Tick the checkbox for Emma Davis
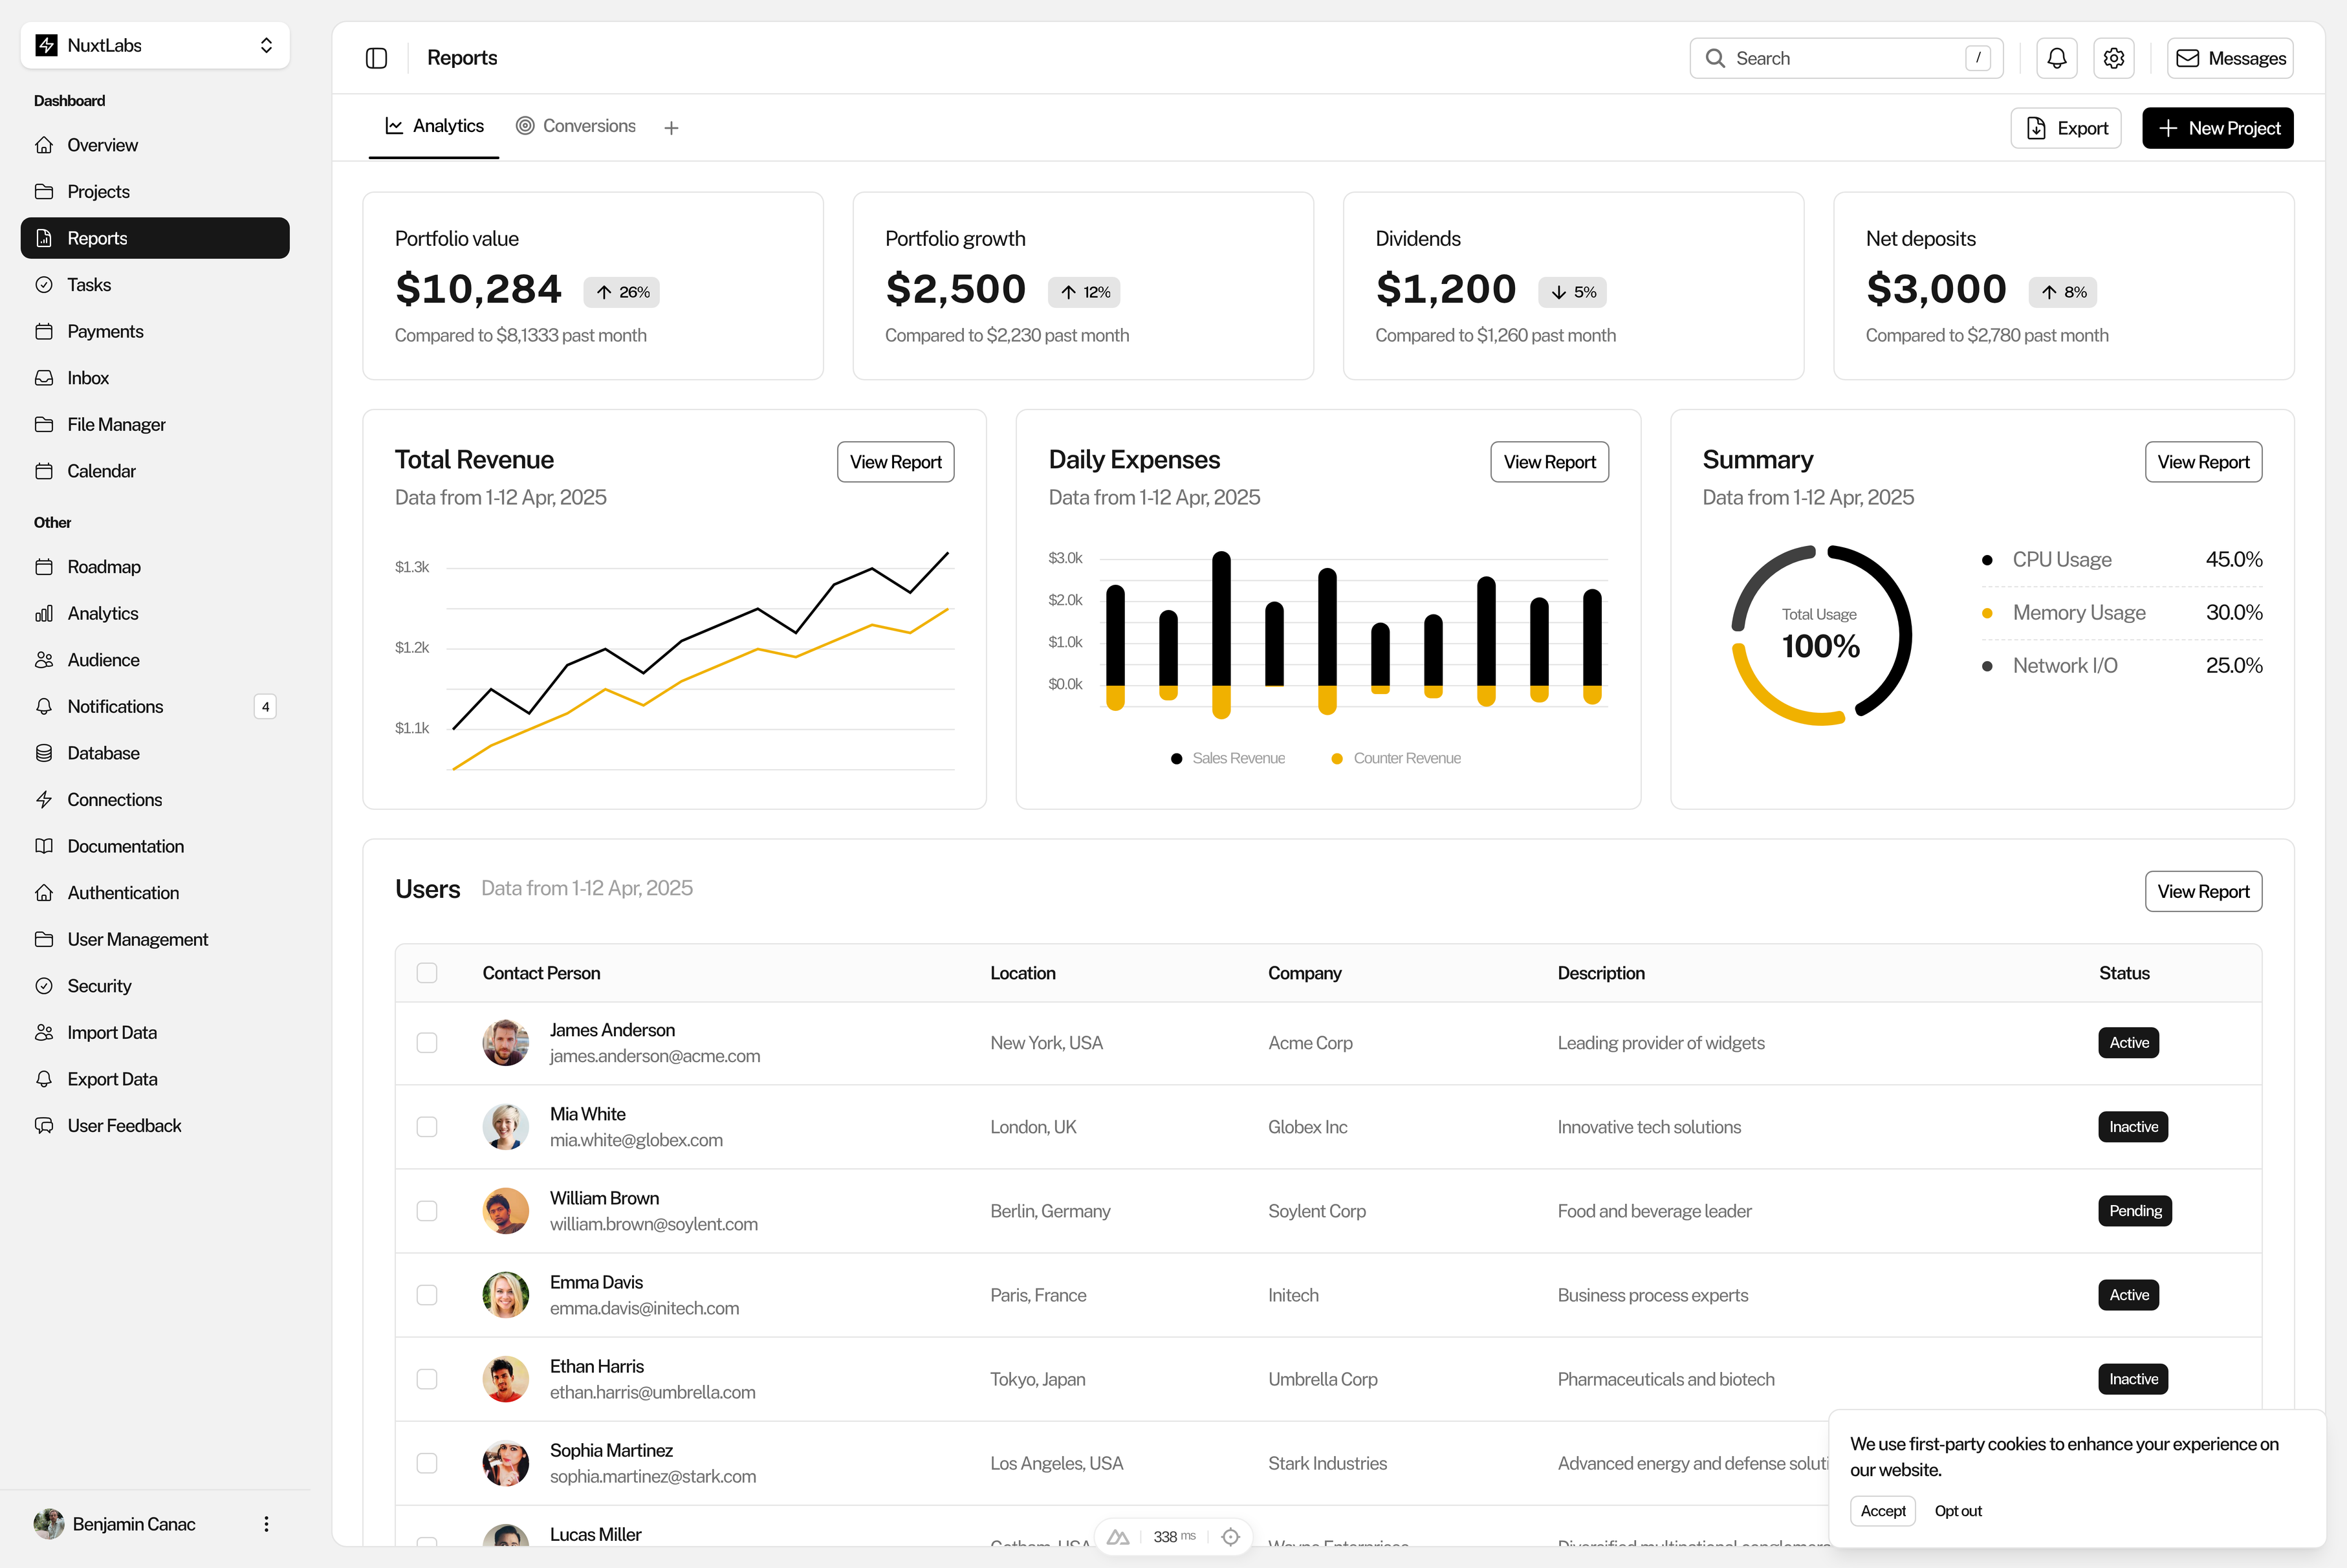 click(x=427, y=1295)
